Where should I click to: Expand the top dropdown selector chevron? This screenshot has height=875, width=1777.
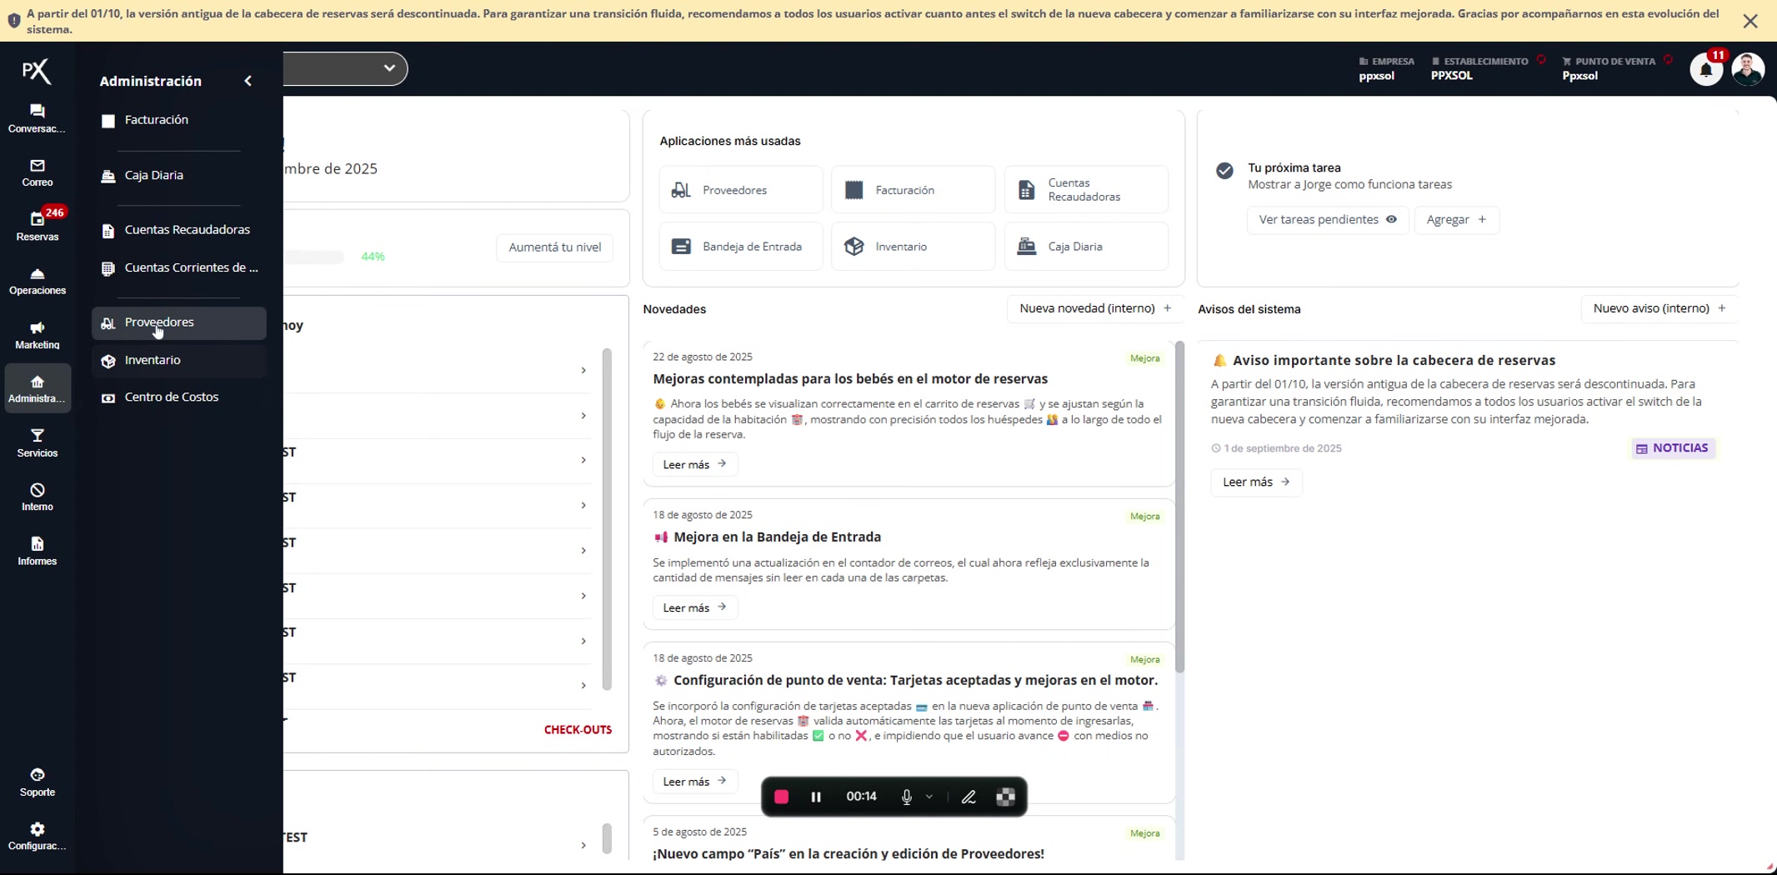point(388,68)
